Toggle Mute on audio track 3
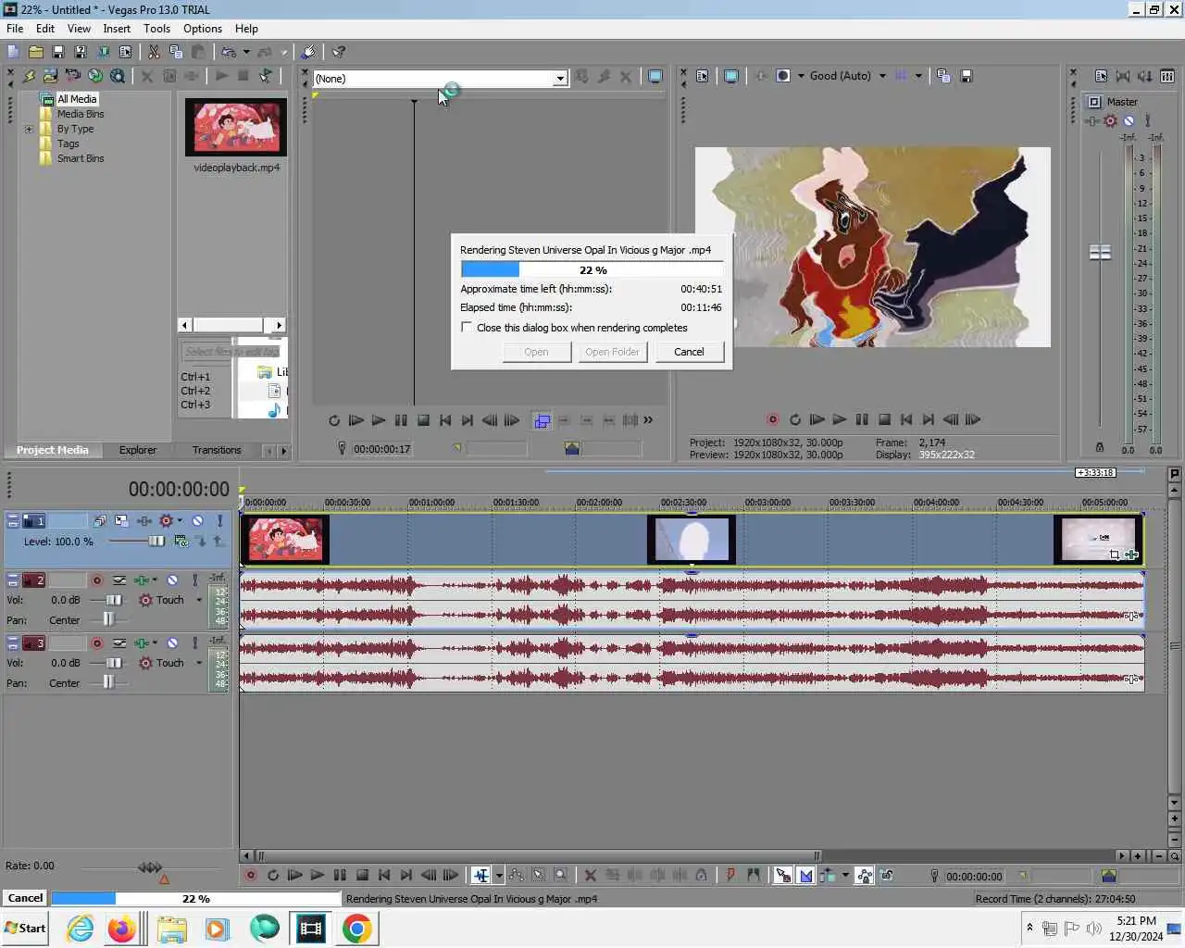Viewport: 1185px width, 948px height. click(x=172, y=642)
